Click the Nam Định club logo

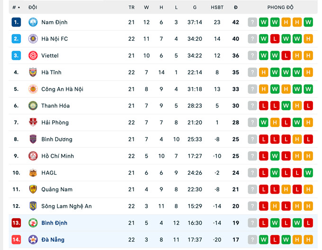click(33, 22)
